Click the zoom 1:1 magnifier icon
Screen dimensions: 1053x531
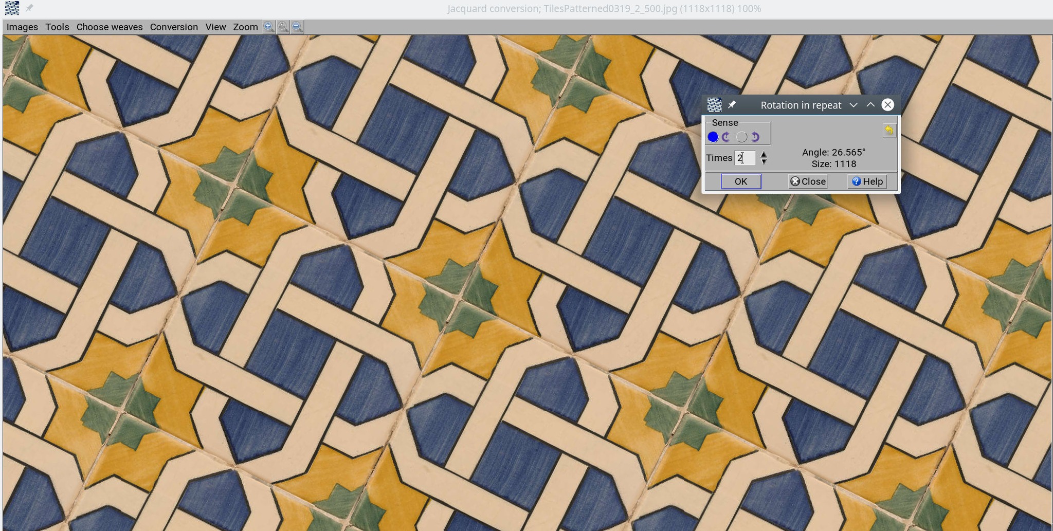(283, 27)
